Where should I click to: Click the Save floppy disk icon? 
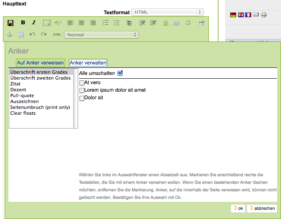pos(11,23)
